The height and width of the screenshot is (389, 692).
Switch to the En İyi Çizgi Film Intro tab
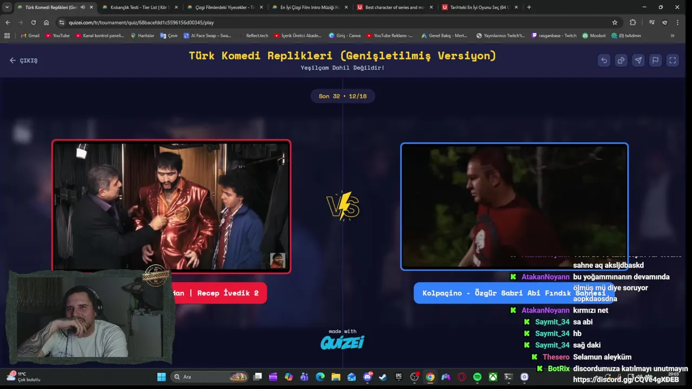click(309, 7)
